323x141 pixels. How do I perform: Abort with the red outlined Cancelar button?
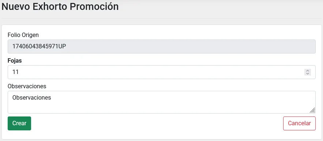point(299,123)
